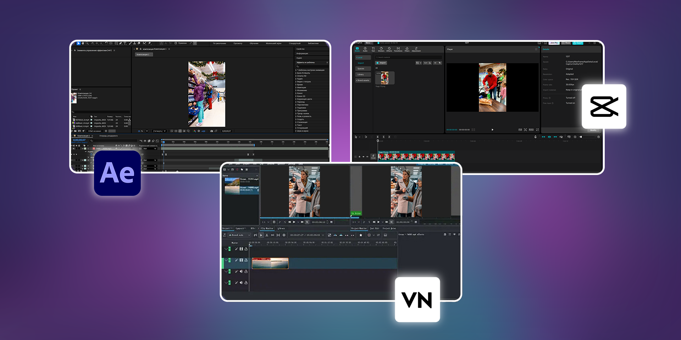681x340 pixels.
Task: Open the CapCut Stickers panel
Action: (x=381, y=49)
